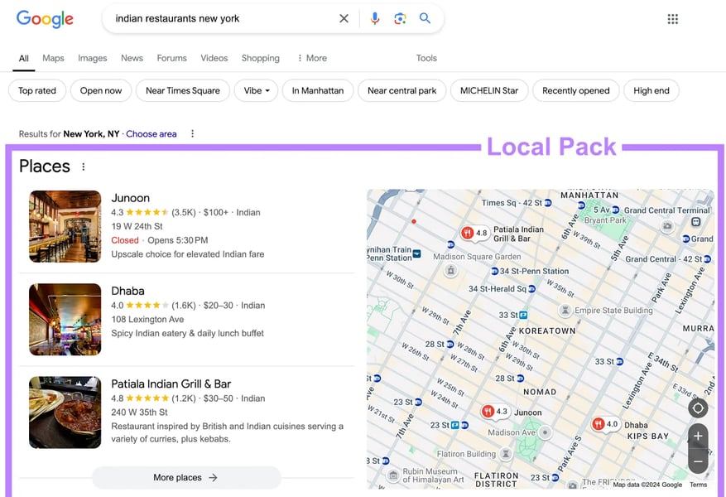Zoom in on the map with plus

click(698, 436)
